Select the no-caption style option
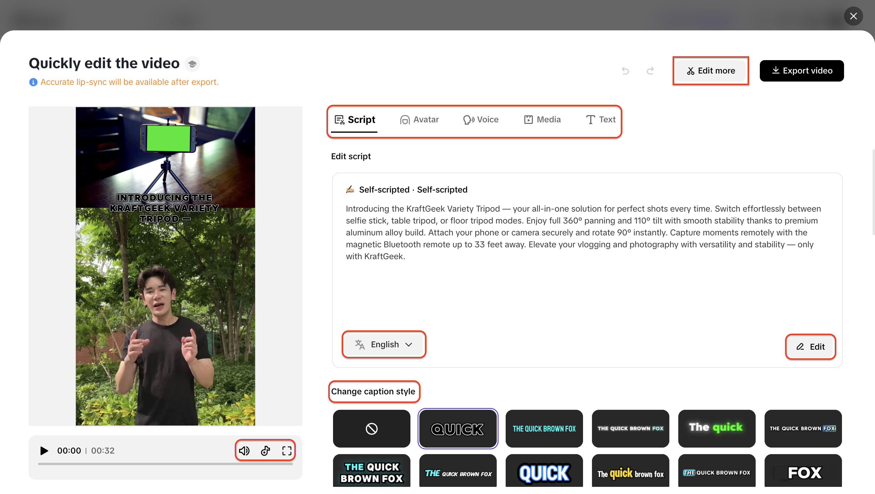 click(x=371, y=429)
